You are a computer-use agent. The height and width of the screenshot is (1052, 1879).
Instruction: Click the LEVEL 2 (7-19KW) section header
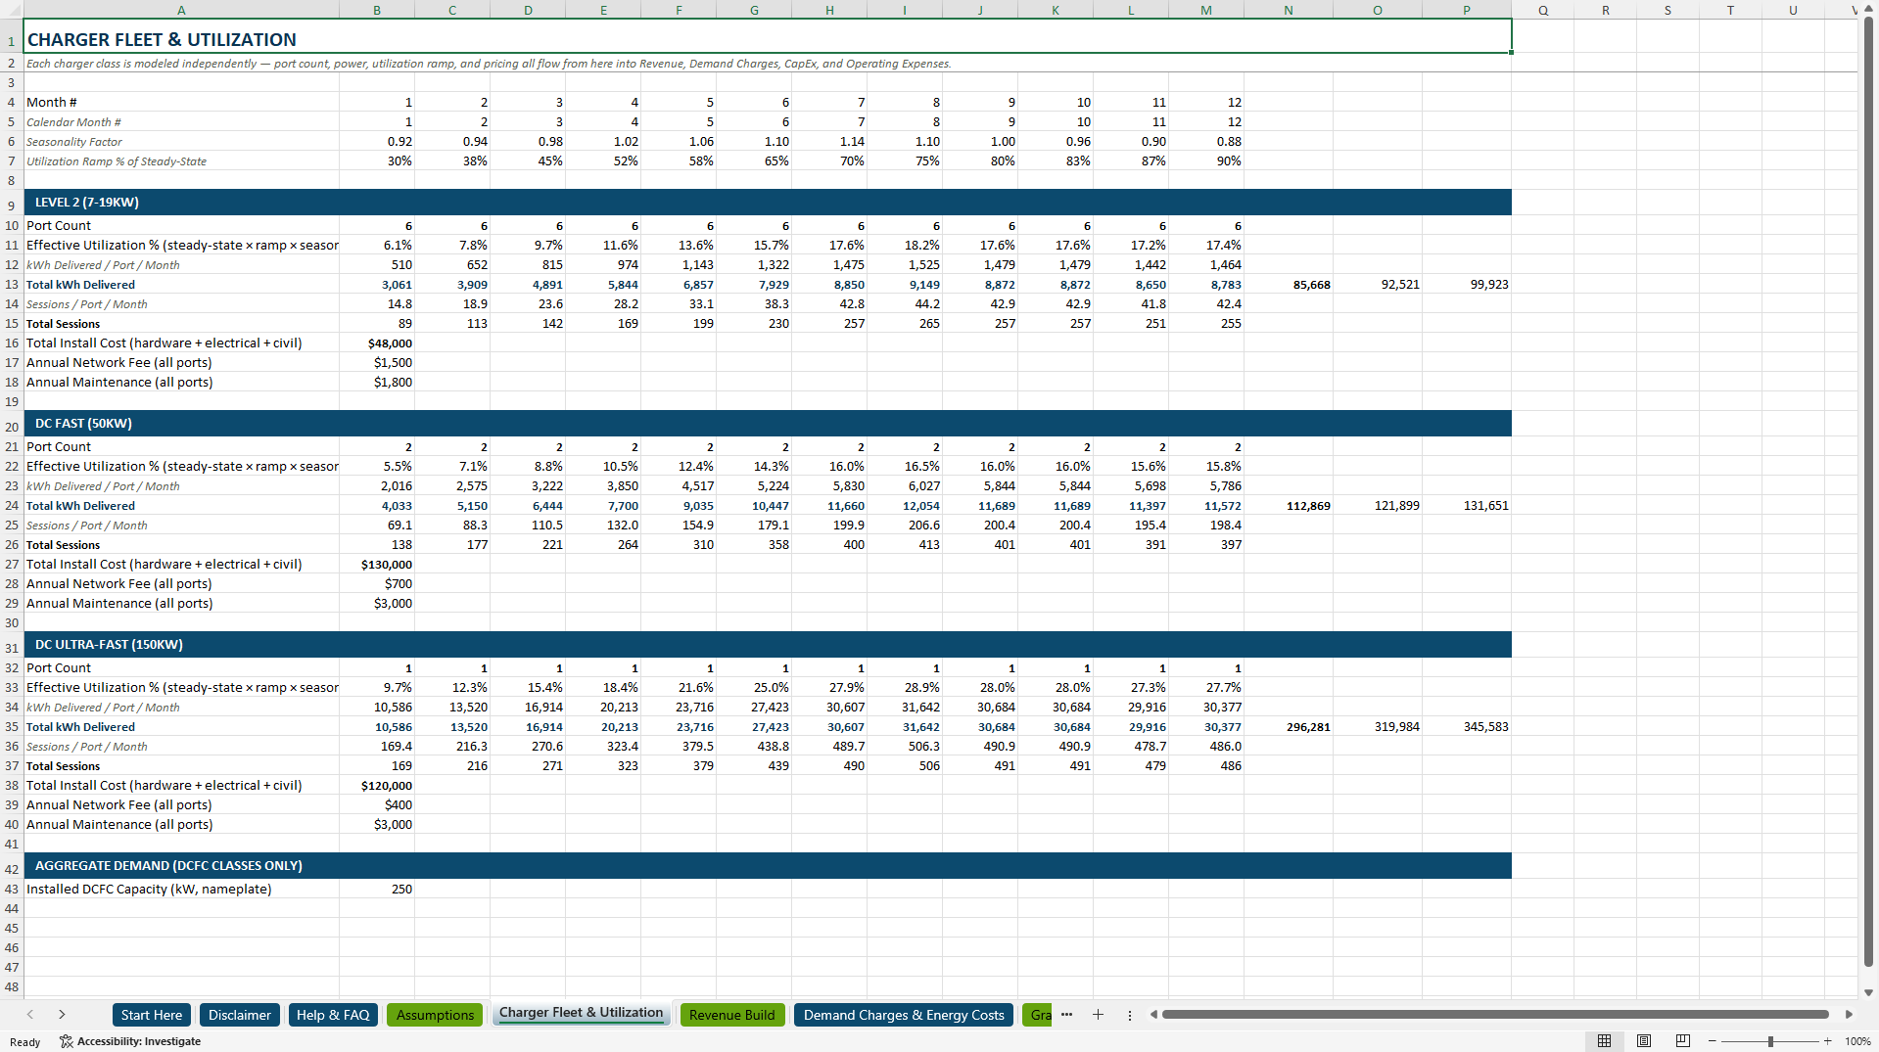pos(768,203)
